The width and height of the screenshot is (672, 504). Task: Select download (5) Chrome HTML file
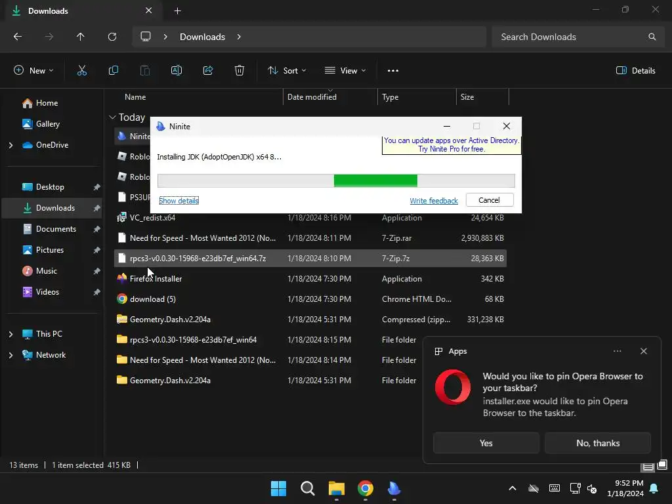coord(310,299)
